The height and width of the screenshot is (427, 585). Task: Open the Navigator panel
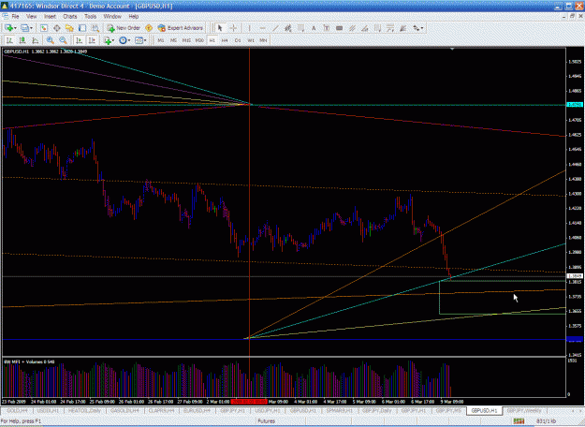[69, 28]
